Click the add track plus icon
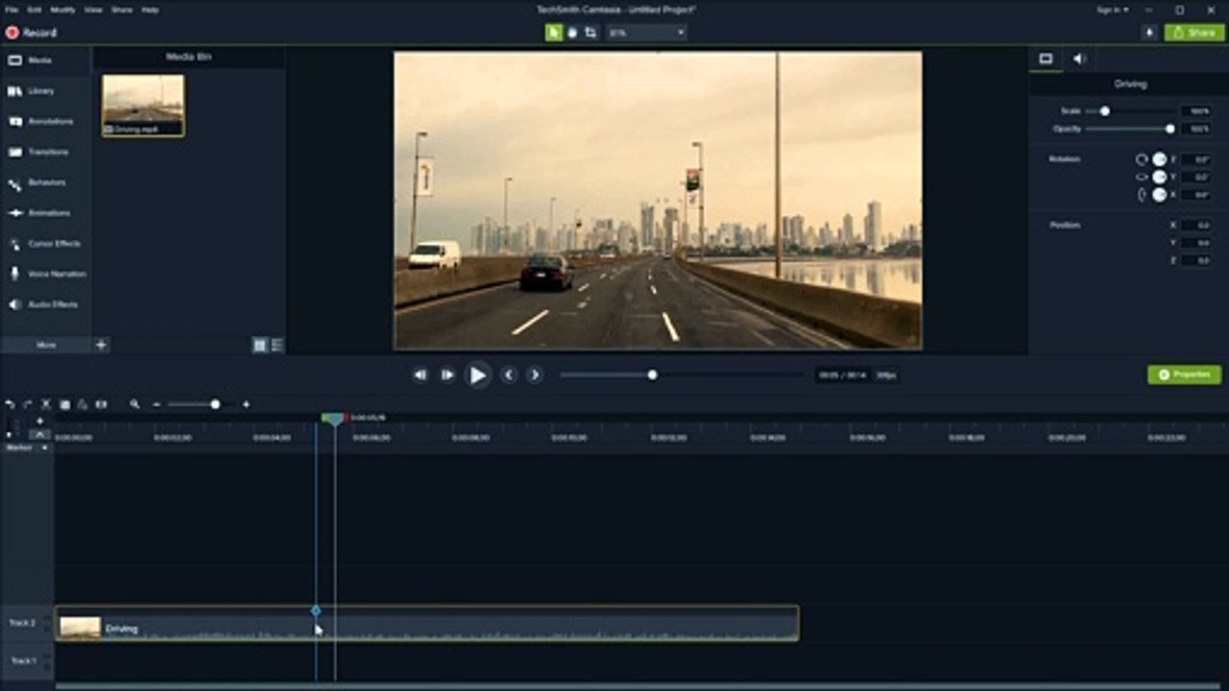 pos(39,421)
